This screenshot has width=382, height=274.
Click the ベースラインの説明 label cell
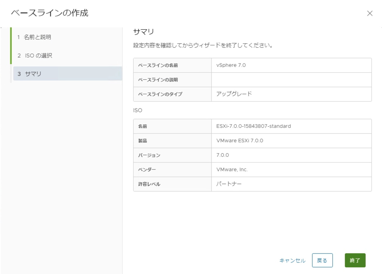(172, 80)
